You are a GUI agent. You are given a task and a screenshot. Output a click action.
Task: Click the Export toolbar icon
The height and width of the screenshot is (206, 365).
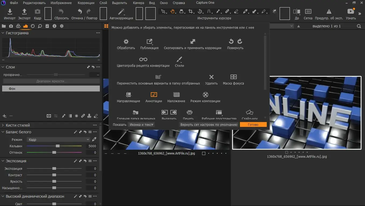coord(24,12)
